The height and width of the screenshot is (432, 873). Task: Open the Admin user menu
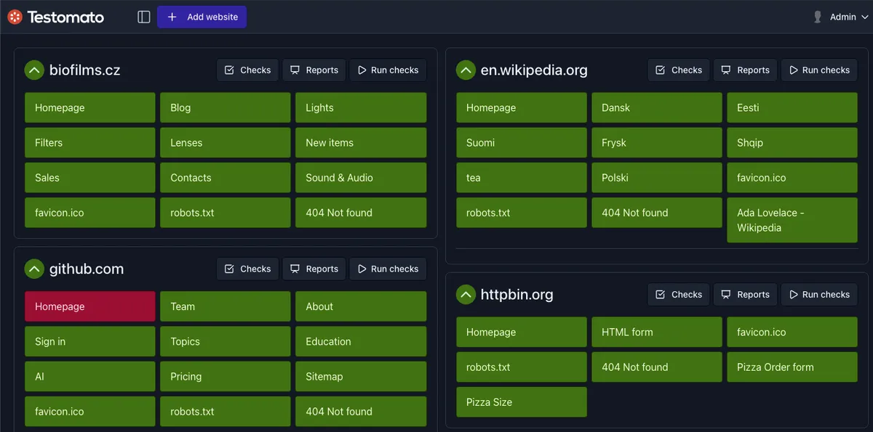coord(839,17)
